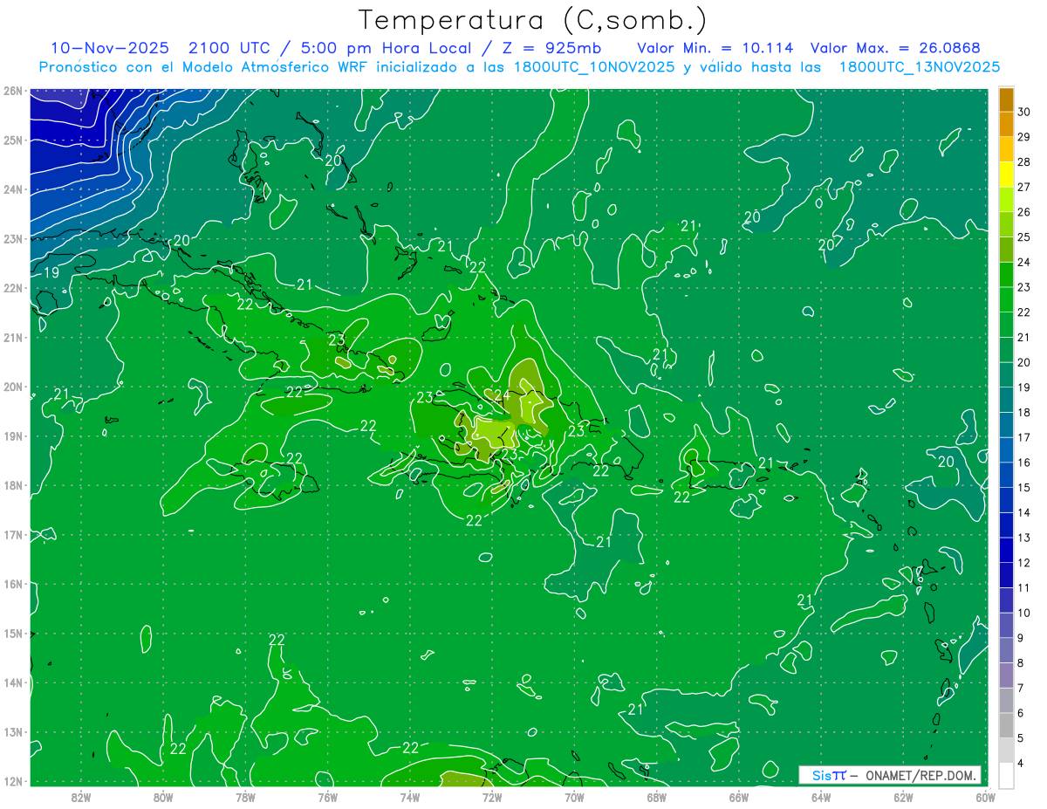Click the '80W' longitude axis label
The image size is (1047, 809).
tap(163, 797)
